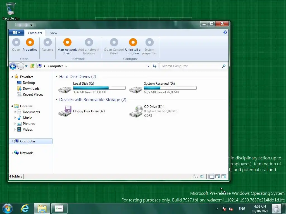
Task: Toggle the navigation pane layout button
Action: (x=212, y=176)
